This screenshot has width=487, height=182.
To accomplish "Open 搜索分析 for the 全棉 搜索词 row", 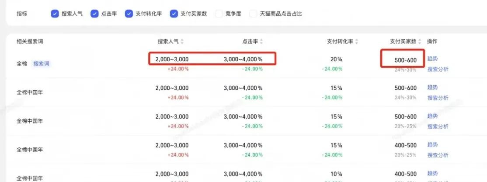I will click(x=438, y=69).
